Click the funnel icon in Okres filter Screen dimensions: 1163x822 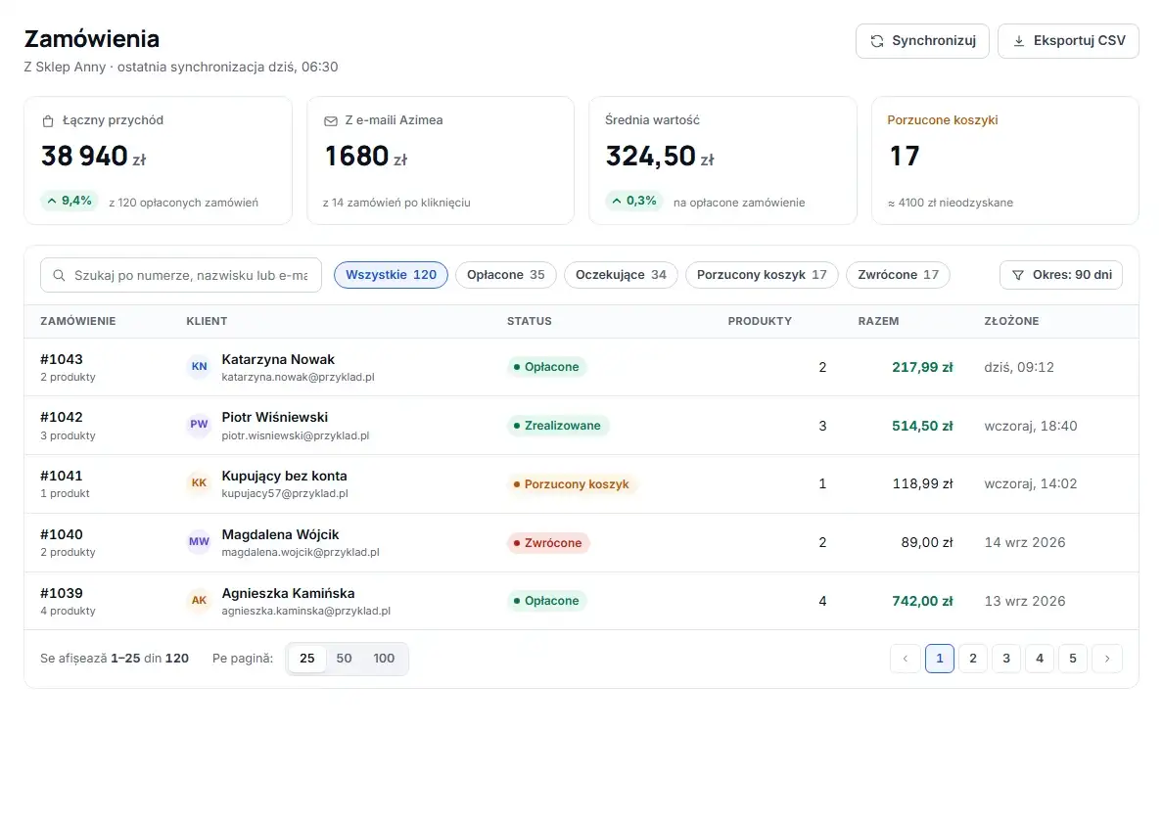click(x=1018, y=275)
